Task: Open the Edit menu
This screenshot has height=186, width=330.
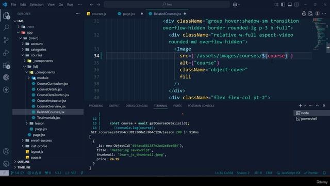Action: pos(23,5)
